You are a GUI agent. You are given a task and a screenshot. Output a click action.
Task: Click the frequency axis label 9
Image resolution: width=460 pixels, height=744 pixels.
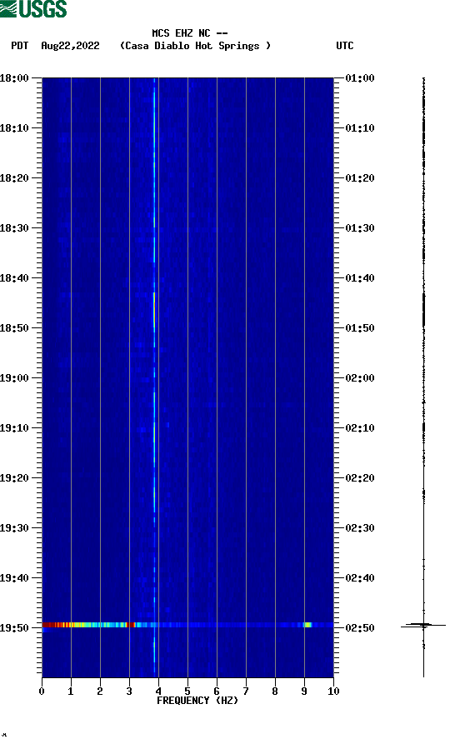tap(304, 692)
